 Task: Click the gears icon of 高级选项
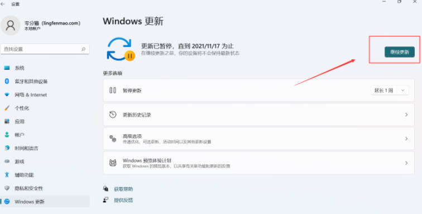[113, 139]
